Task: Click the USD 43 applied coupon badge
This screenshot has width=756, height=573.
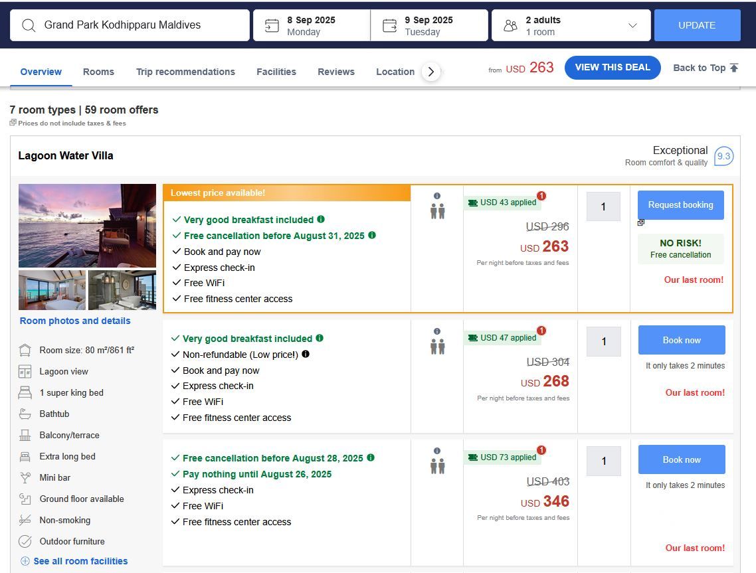Action: pos(502,203)
